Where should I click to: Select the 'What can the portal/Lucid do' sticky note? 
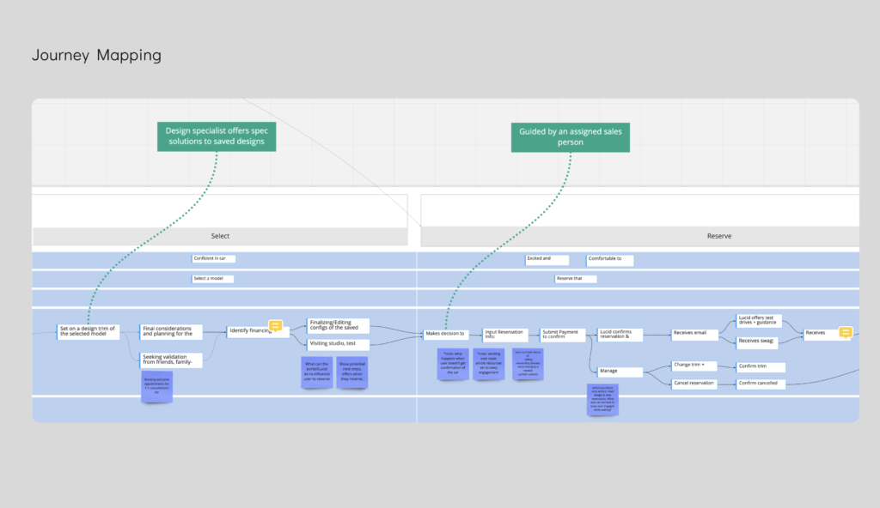[316, 371]
